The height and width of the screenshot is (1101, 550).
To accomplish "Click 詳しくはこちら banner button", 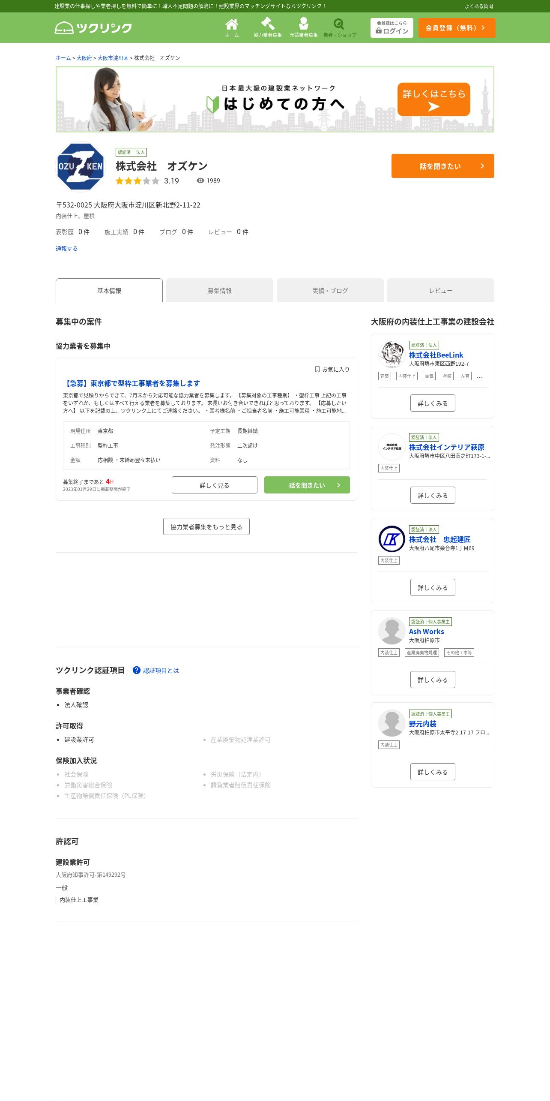I will click(433, 99).
